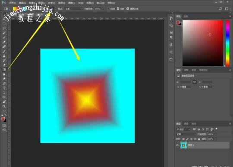Toggle the Dither (仿色) checkbox
The height and width of the screenshot is (167, 233).
click(118, 9)
